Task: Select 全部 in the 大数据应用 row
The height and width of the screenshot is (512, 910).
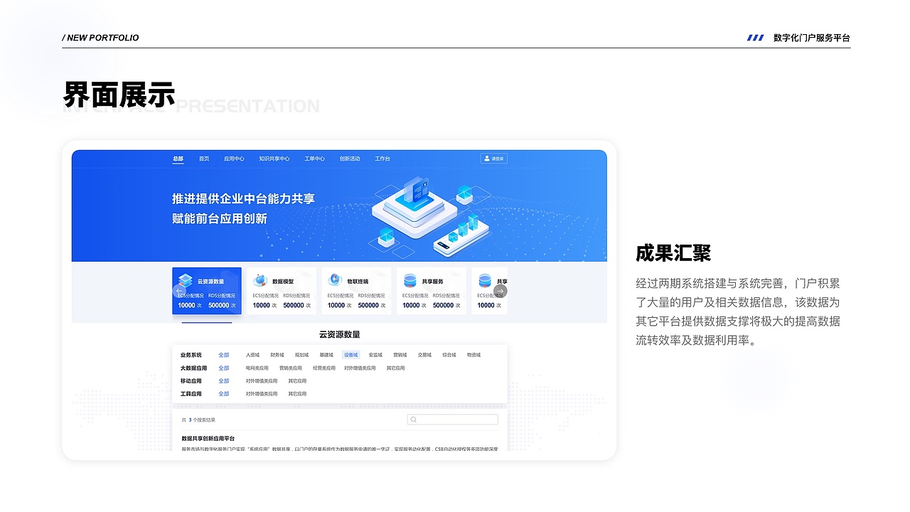Action: (x=224, y=368)
